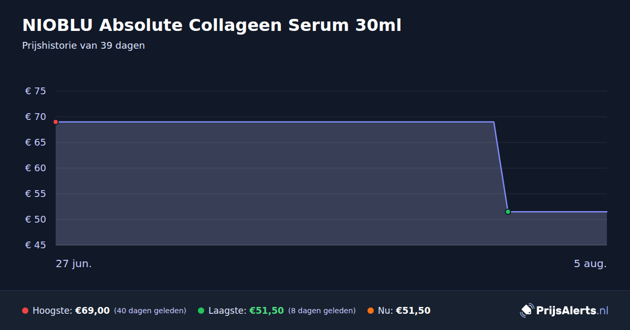
Task: Click the green Laagste legend dot
Action: click(201, 311)
